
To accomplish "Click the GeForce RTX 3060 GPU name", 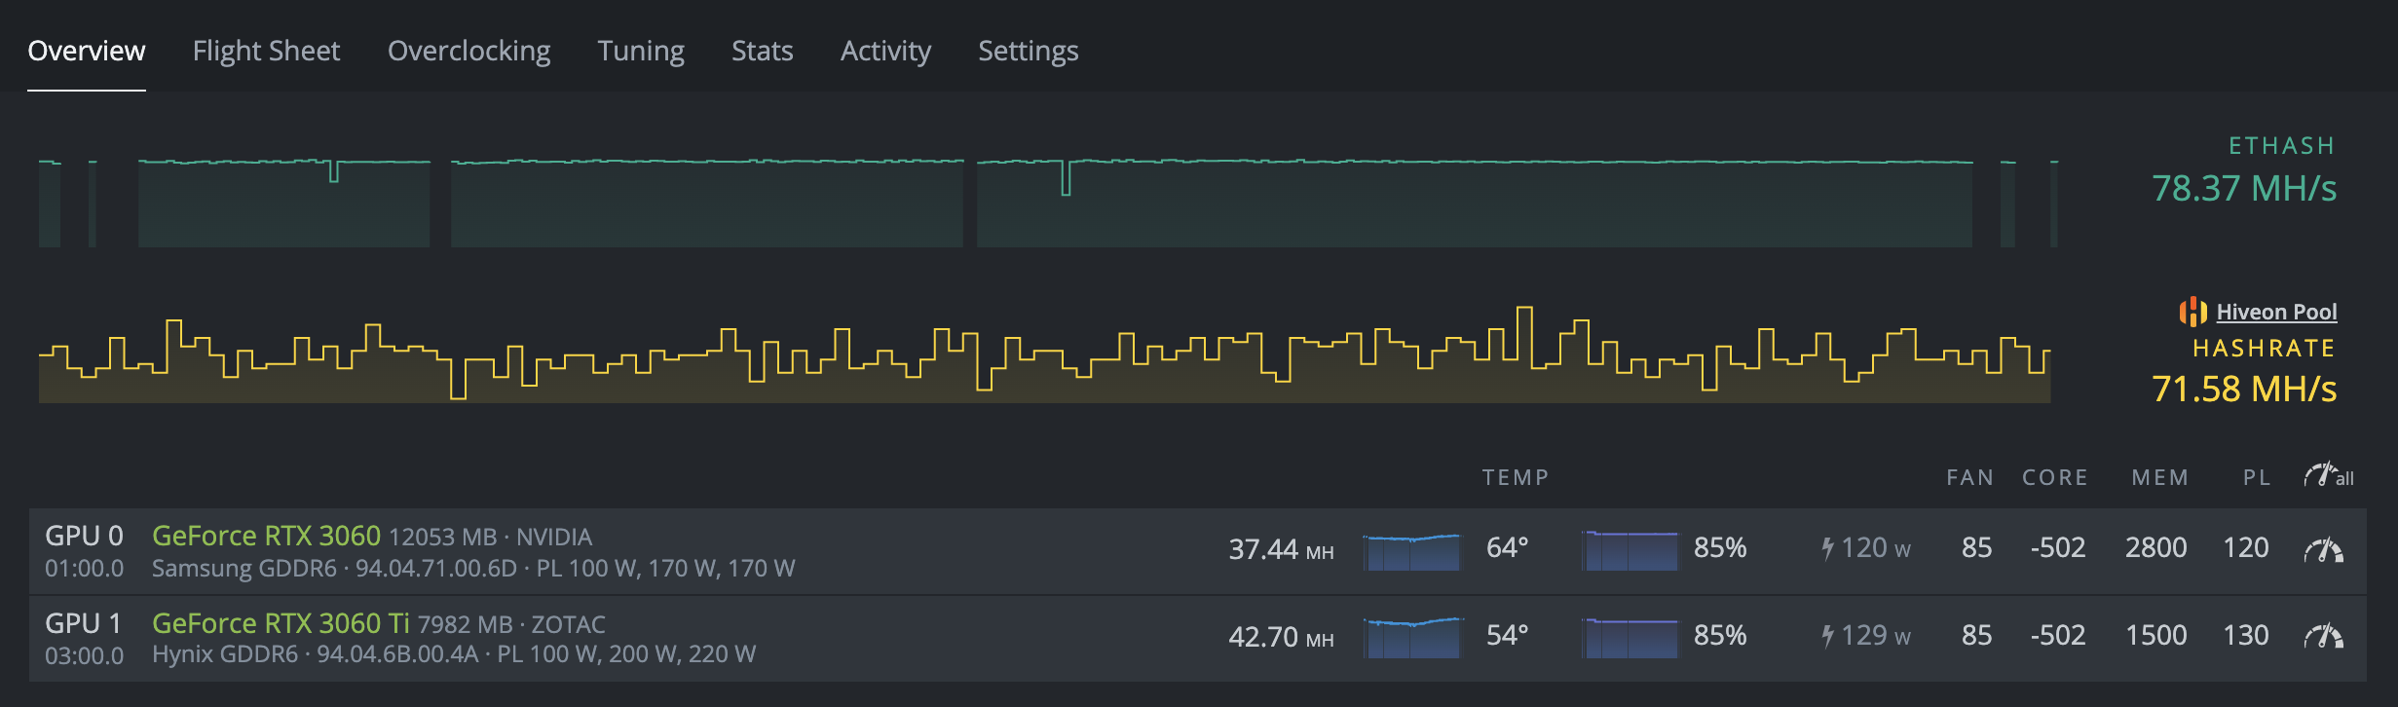I will pyautogui.click(x=266, y=536).
